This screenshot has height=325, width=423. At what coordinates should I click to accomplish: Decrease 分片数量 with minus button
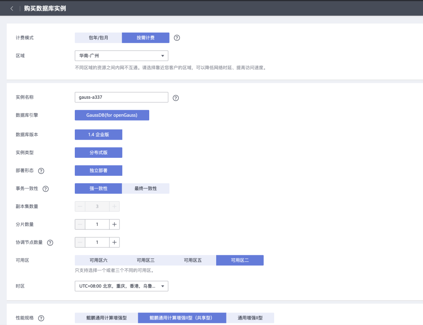[80, 224]
